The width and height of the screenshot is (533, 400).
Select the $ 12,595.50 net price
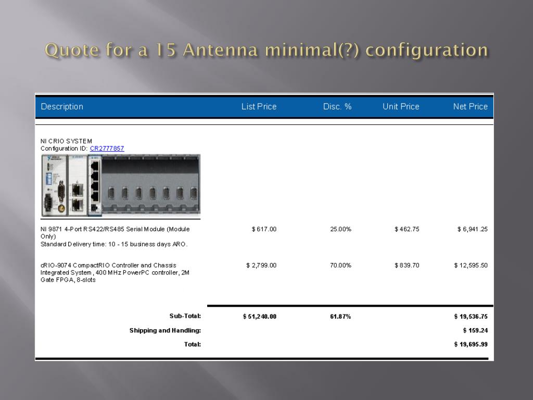click(x=471, y=265)
